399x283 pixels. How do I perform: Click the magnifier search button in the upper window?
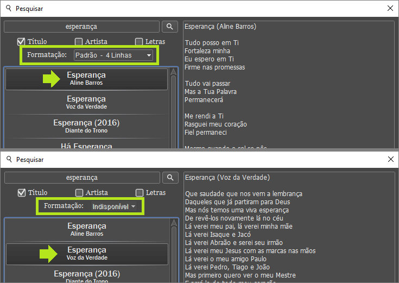(170, 27)
